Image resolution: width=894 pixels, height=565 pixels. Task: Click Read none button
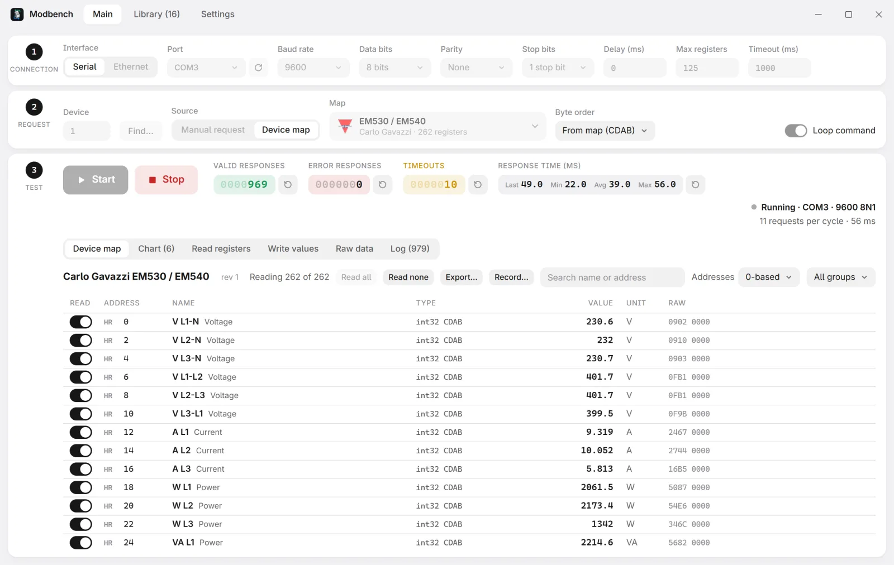click(408, 277)
